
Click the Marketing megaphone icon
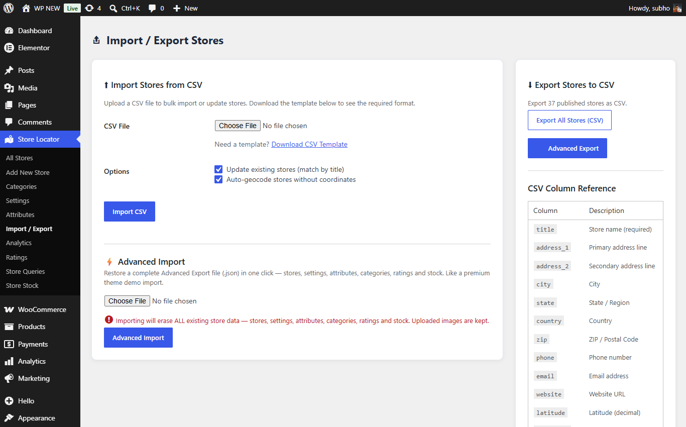9,378
